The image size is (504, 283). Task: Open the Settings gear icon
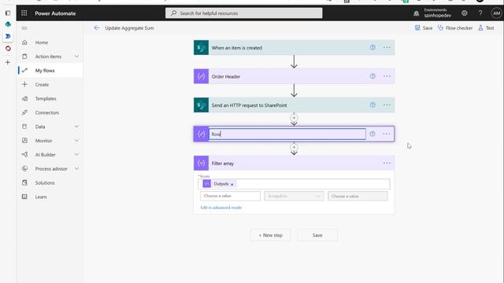pos(464,13)
